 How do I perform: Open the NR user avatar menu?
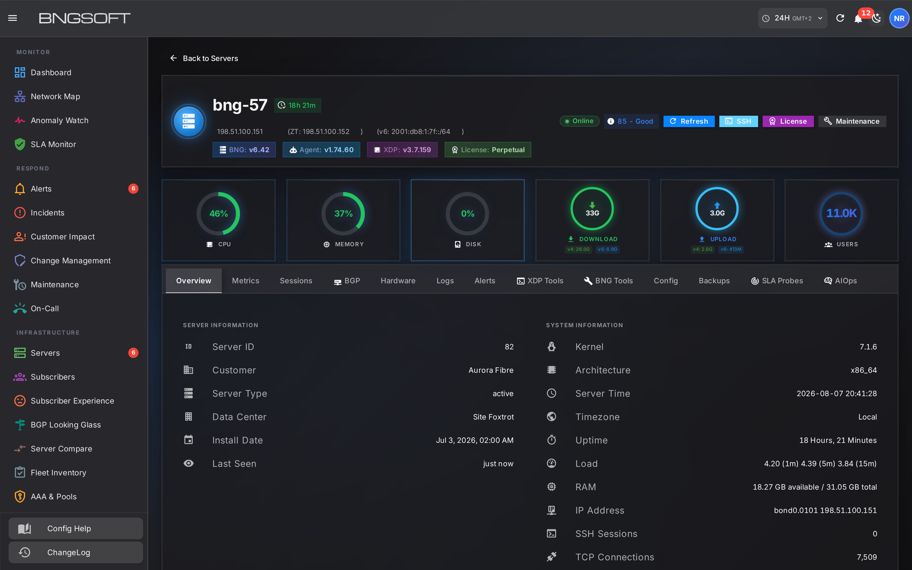click(899, 18)
